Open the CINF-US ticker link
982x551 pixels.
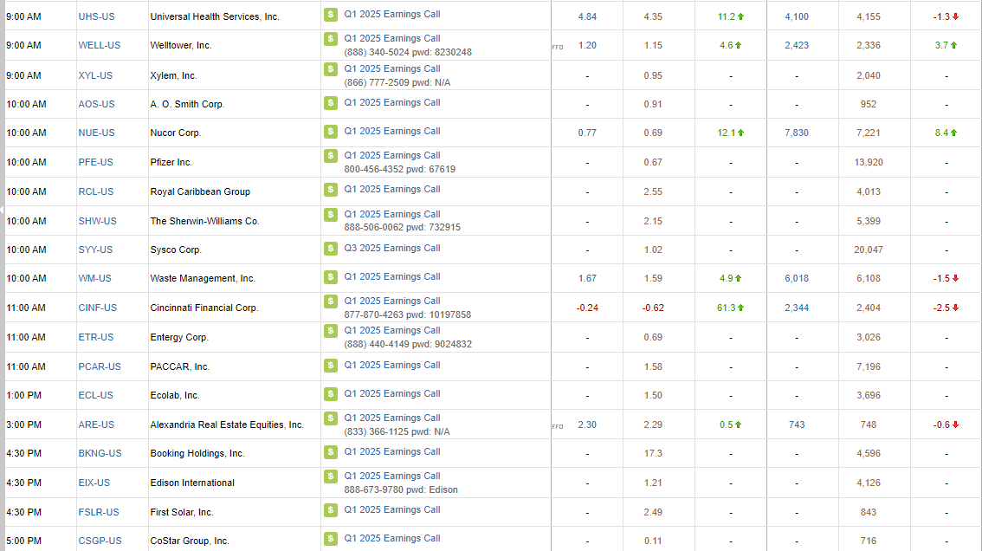pos(98,308)
